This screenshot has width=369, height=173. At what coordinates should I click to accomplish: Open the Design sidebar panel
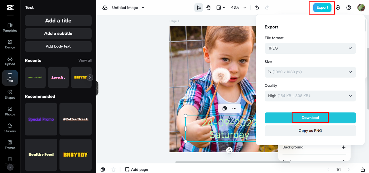point(10,44)
